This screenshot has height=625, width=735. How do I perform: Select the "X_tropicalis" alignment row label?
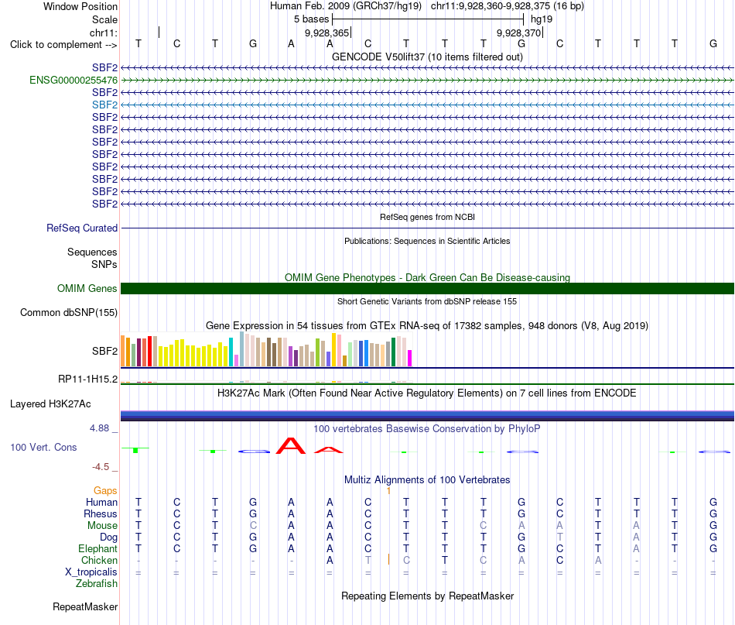[x=91, y=572]
